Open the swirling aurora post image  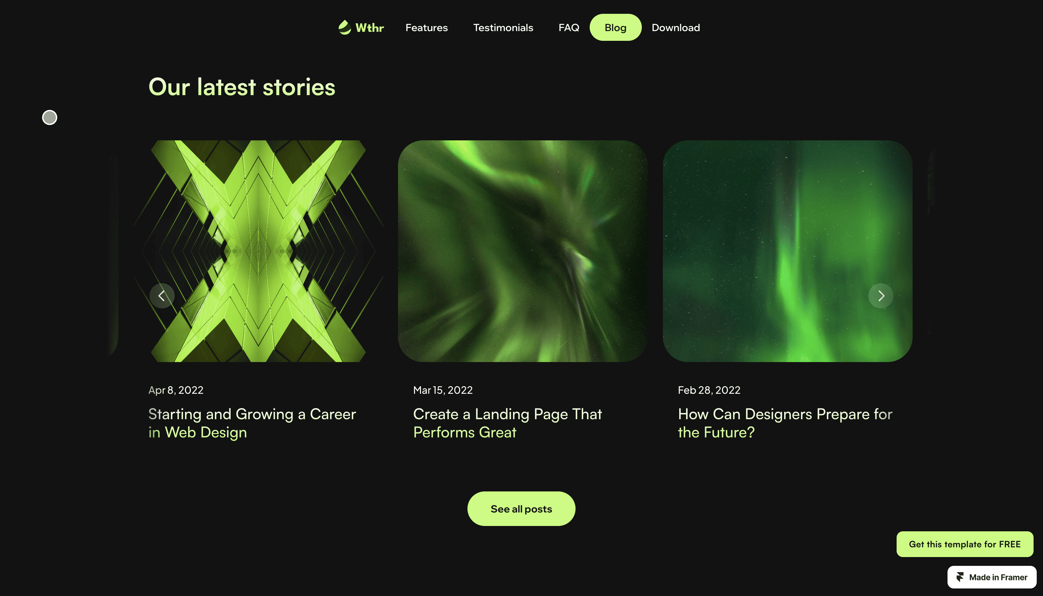pyautogui.click(x=522, y=251)
